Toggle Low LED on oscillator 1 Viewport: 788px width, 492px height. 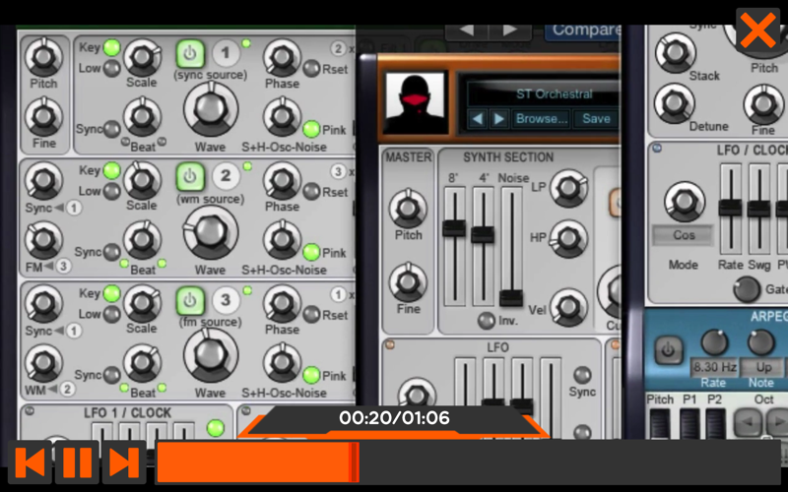click(x=111, y=68)
